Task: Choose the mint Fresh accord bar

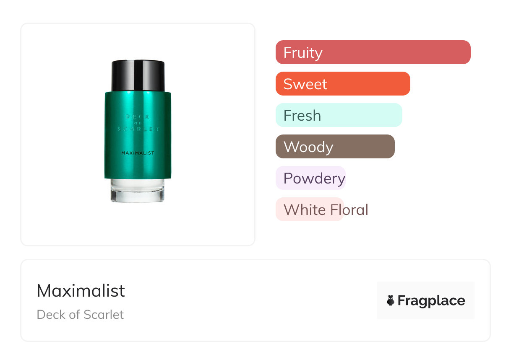Action: click(x=339, y=115)
